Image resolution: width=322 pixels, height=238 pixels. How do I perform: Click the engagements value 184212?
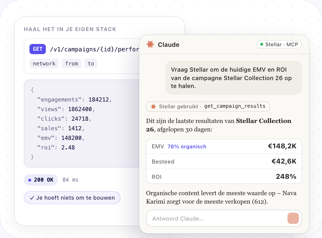pos(98,100)
